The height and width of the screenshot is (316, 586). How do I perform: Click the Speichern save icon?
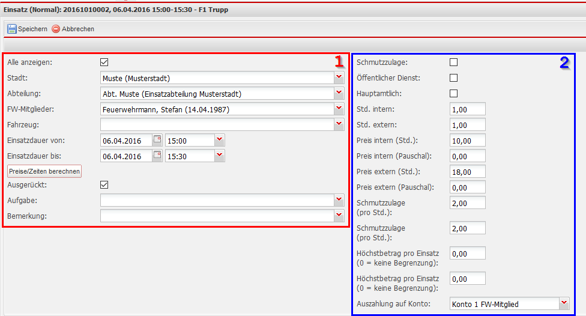point(12,29)
